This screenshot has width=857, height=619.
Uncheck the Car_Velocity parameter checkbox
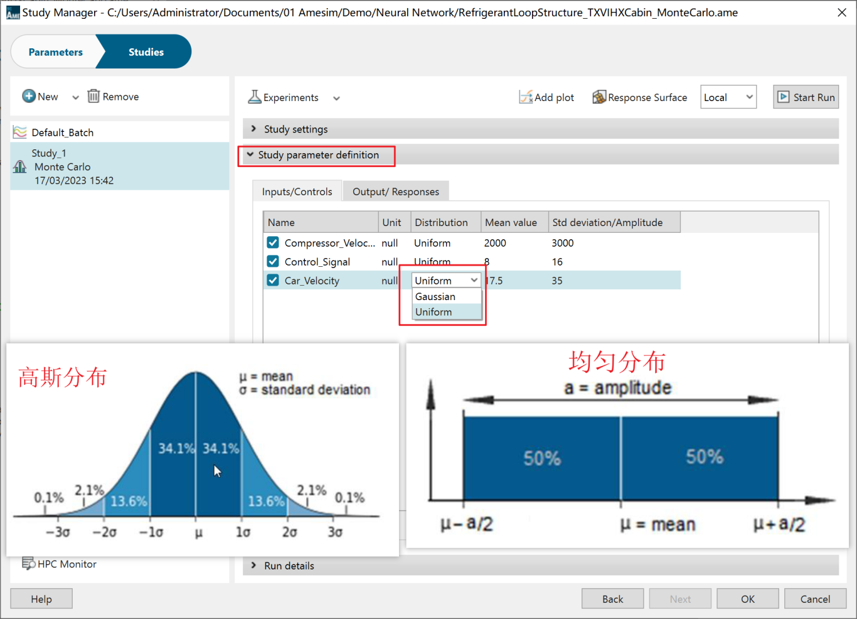pos(273,280)
